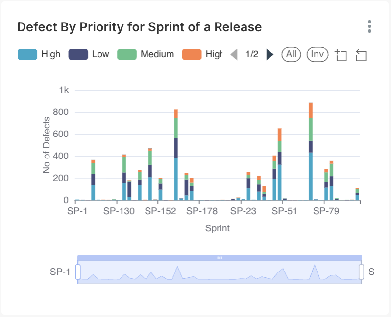This screenshot has height=317, width=391.
Task: Invert legend selection with Inv button
Action: coord(318,54)
